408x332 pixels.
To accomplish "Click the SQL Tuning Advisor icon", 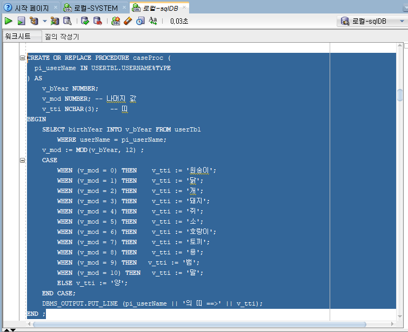I will point(68,21).
